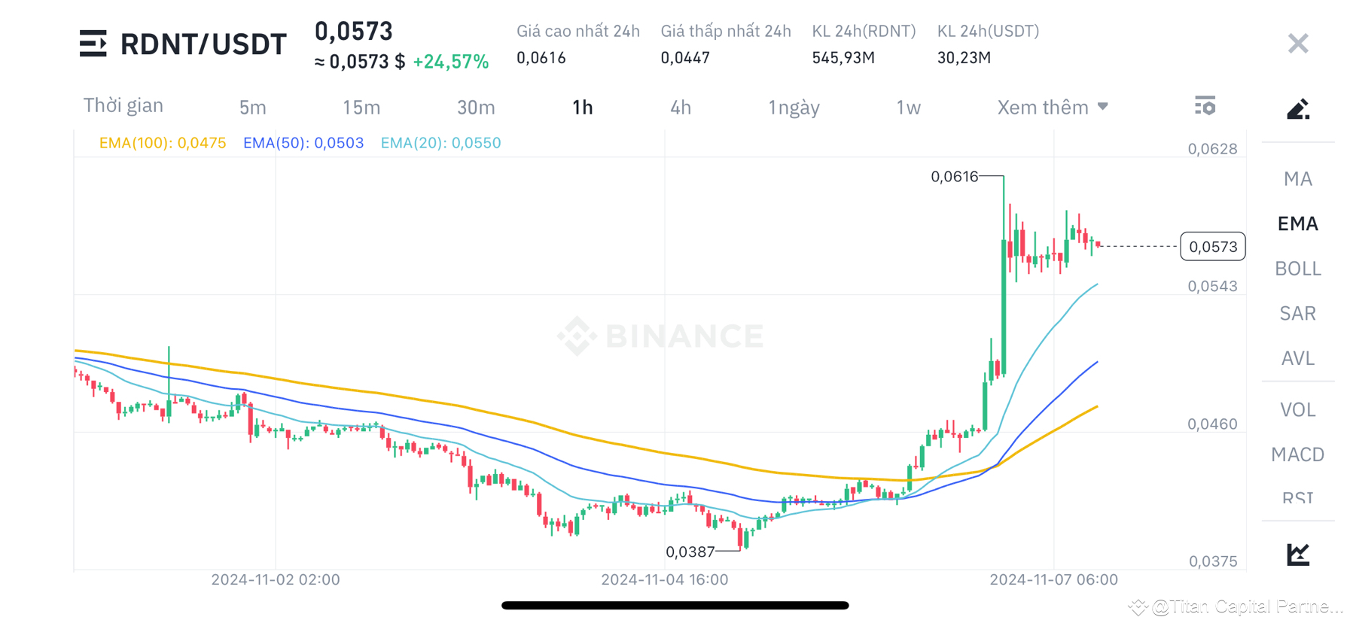
Task: Open the RSI indicator
Action: coord(1297,498)
